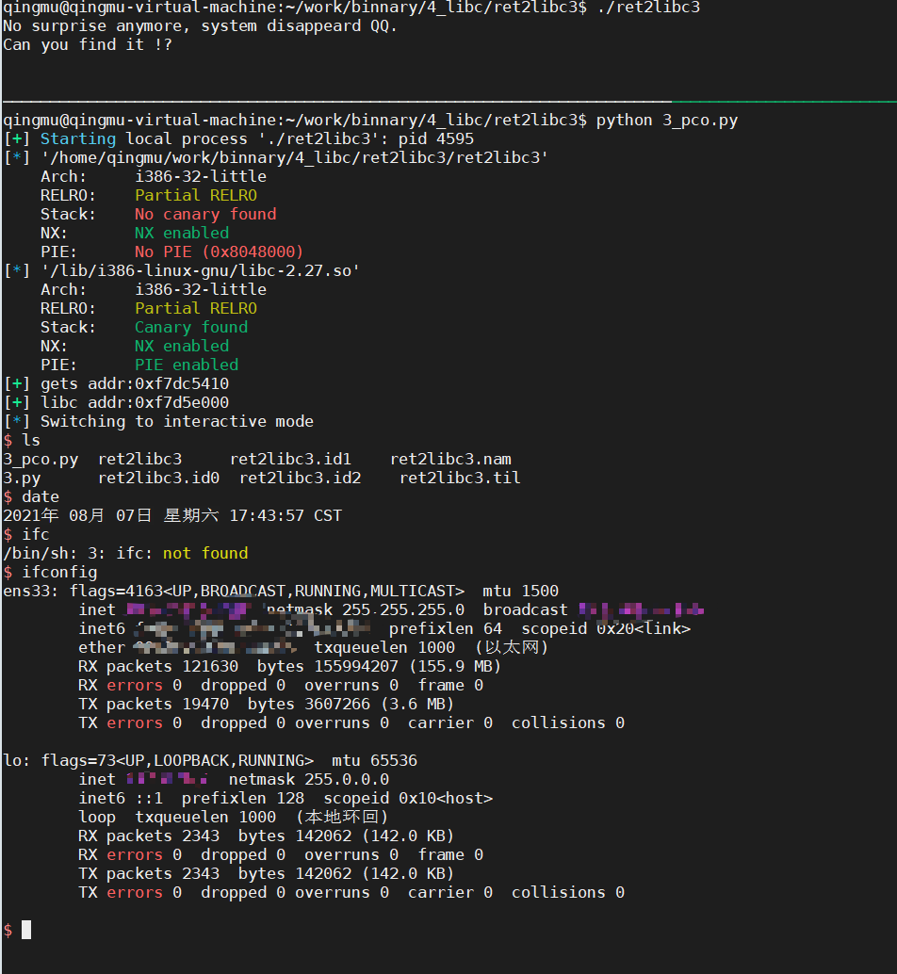The height and width of the screenshot is (974, 897).
Task: Click 'Starting local process' line with pid 4595
Action: coord(238,138)
